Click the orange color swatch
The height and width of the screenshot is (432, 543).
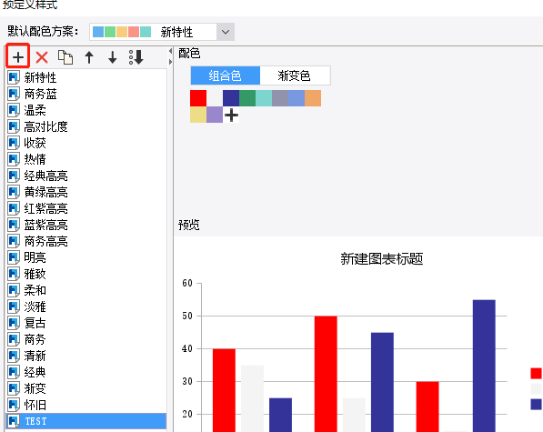[313, 98]
